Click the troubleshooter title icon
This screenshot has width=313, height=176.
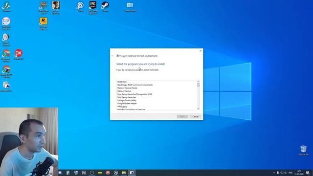click(117, 56)
